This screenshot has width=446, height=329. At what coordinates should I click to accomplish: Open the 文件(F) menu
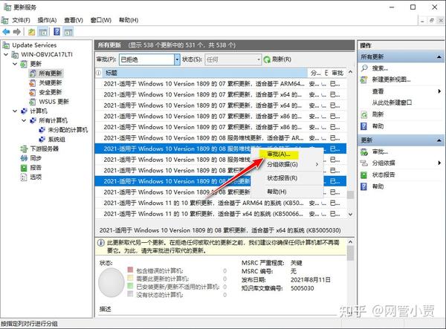[x=21, y=20]
